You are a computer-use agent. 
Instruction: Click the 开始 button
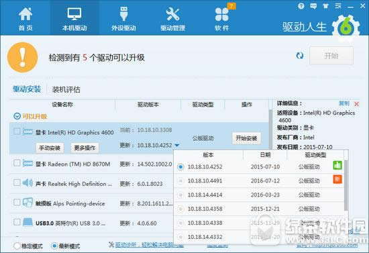click(x=331, y=56)
